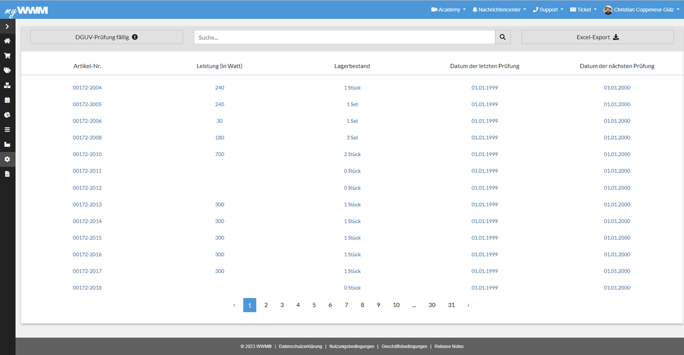Open the calendar icon in the sidebar
This screenshot has height=355, width=684.
point(7,100)
